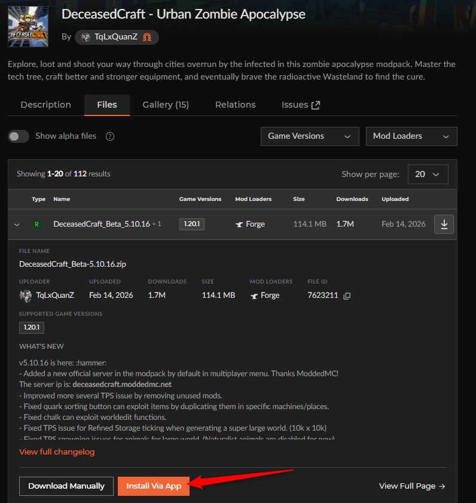Click the Size column header
Screen dimensions: 476x503
299,199
